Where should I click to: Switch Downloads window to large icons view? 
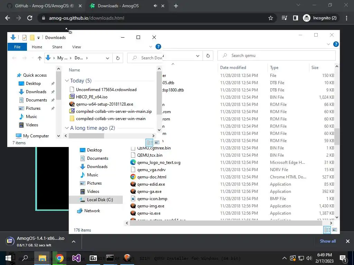[x=157, y=143]
